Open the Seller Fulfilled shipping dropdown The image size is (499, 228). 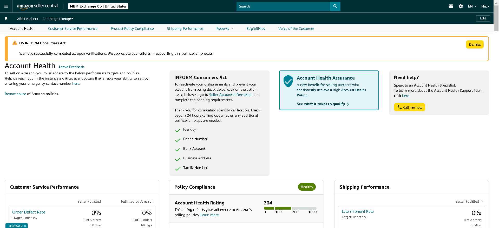(x=469, y=201)
